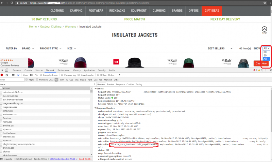
Task: Select the All request-type filter
Action: click(x=56, y=80)
